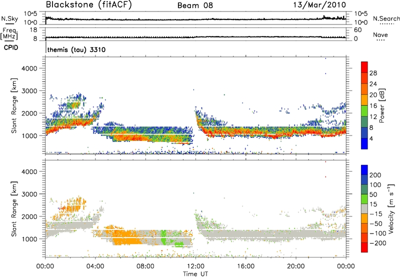The width and height of the screenshot is (400, 277).
Task: Click the Velocity [m s-1] axis label
Action: 390,208
